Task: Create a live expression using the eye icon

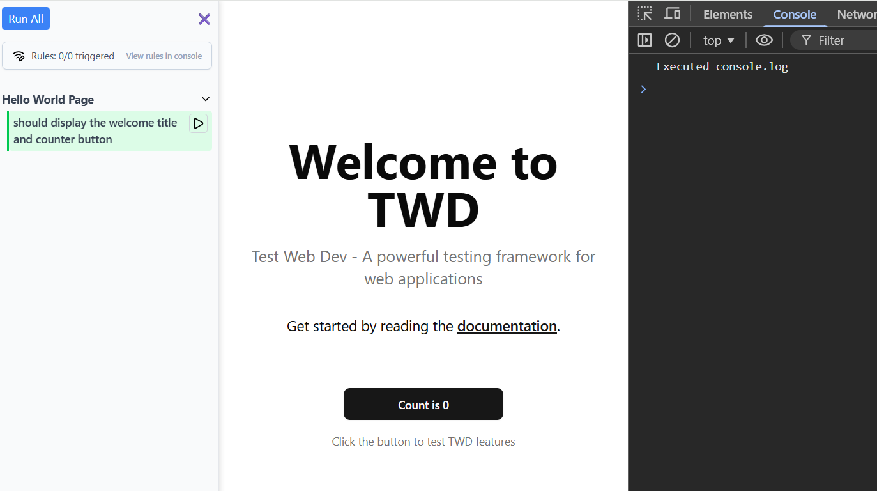Action: (764, 40)
